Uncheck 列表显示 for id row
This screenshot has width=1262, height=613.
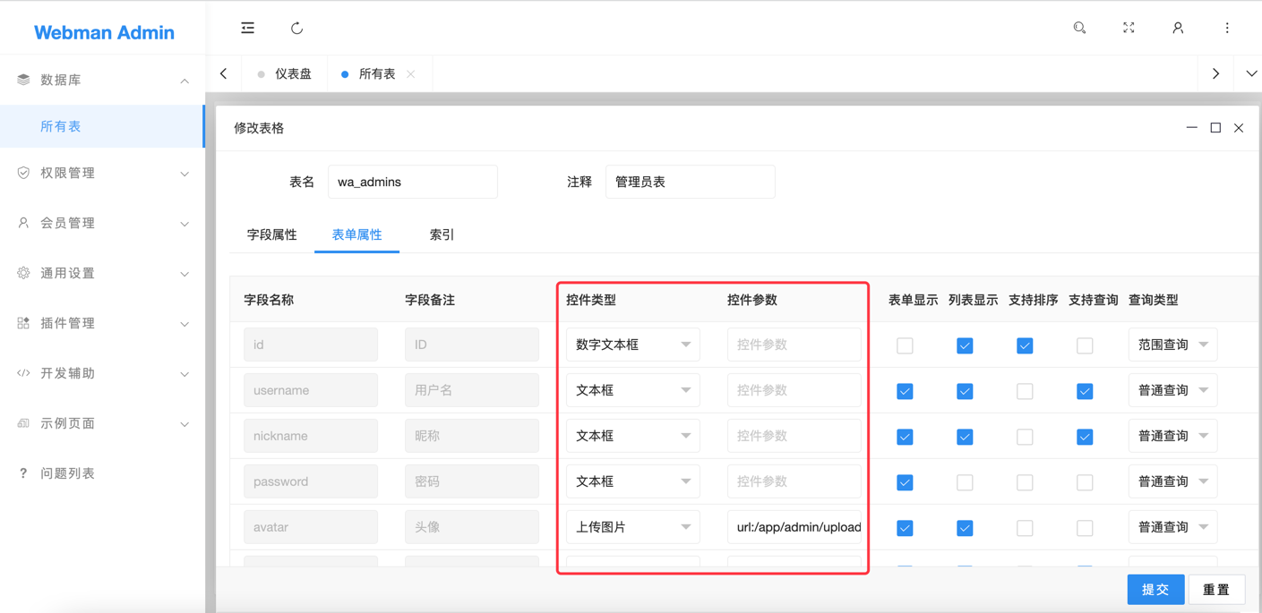pos(965,345)
